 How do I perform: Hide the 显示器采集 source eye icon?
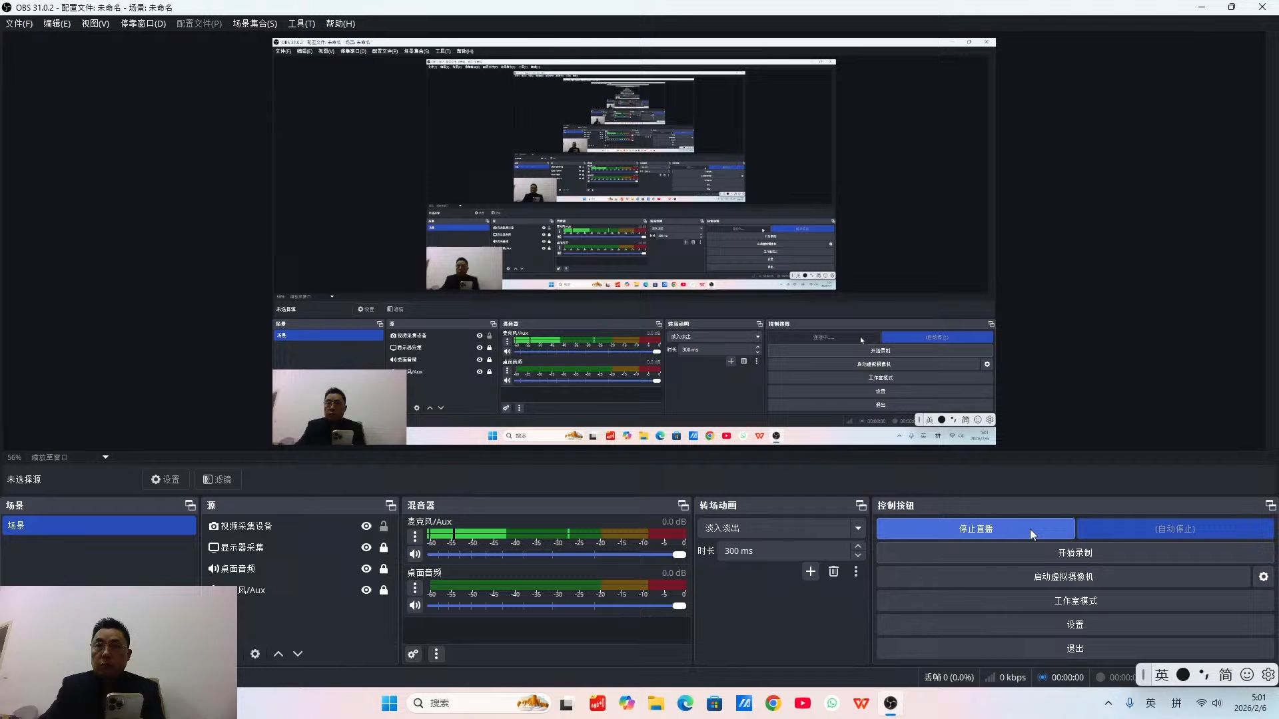pyautogui.click(x=366, y=547)
